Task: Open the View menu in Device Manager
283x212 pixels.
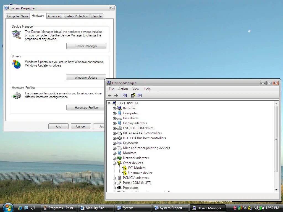Action: coord(136,89)
